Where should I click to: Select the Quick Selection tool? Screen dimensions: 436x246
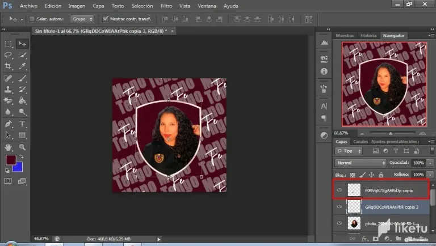pyautogui.click(x=22, y=54)
